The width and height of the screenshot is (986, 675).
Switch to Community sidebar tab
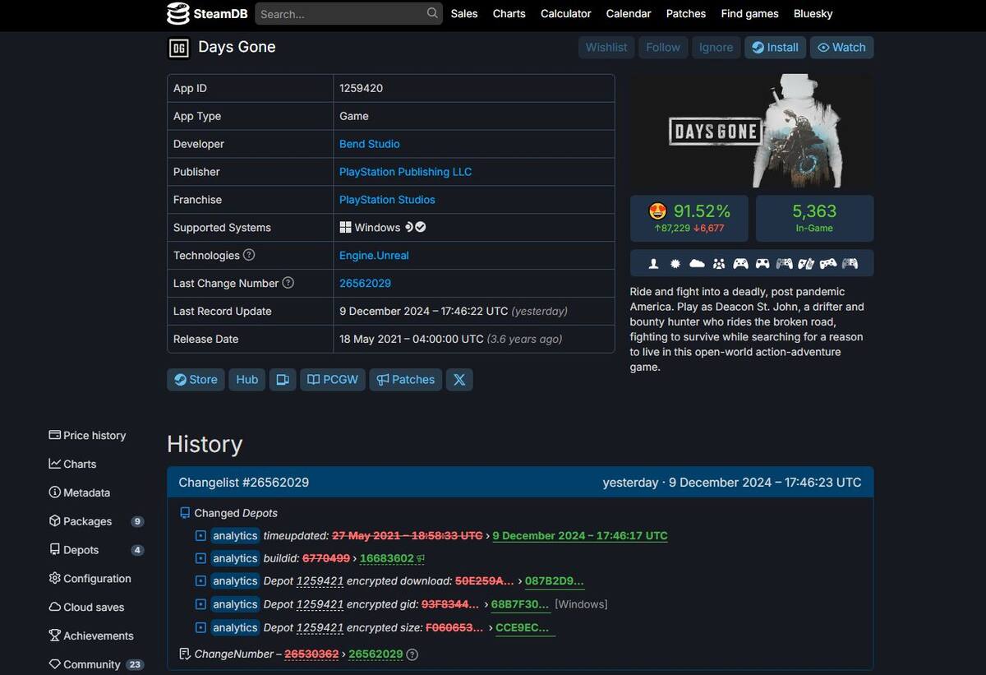coord(96,664)
